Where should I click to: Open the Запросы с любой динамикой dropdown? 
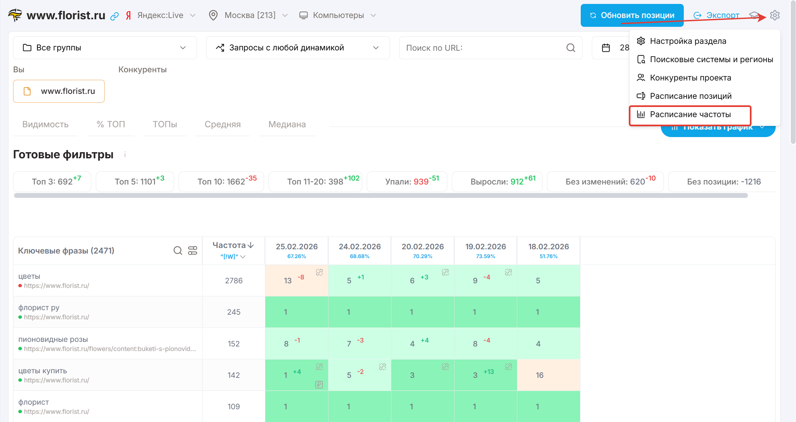pos(298,48)
